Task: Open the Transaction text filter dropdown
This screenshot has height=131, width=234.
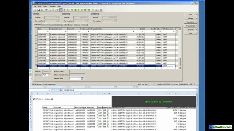Action: click(133, 32)
